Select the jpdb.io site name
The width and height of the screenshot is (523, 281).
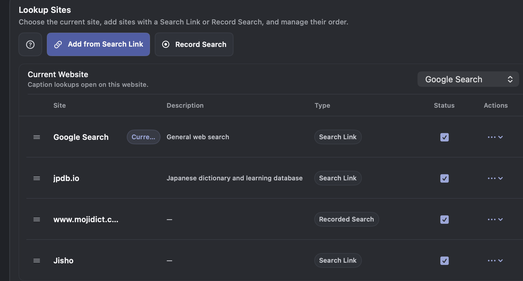[66, 178]
